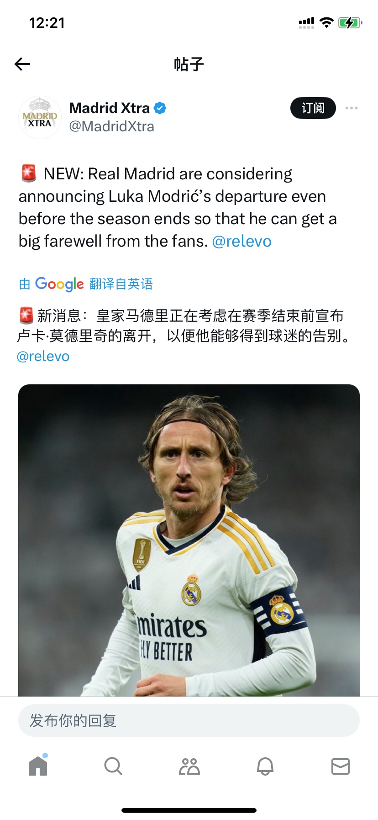Tap the @MadridXtra handle
Screen dimensions: 378x820
[x=111, y=126]
